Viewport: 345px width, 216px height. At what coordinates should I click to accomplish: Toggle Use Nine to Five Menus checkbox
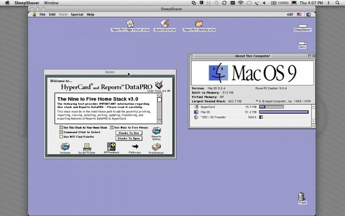tap(112, 127)
